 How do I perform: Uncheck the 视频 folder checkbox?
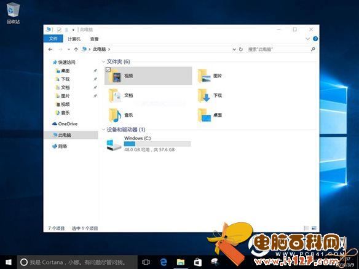tap(108, 70)
